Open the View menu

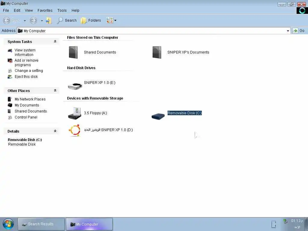29,11
